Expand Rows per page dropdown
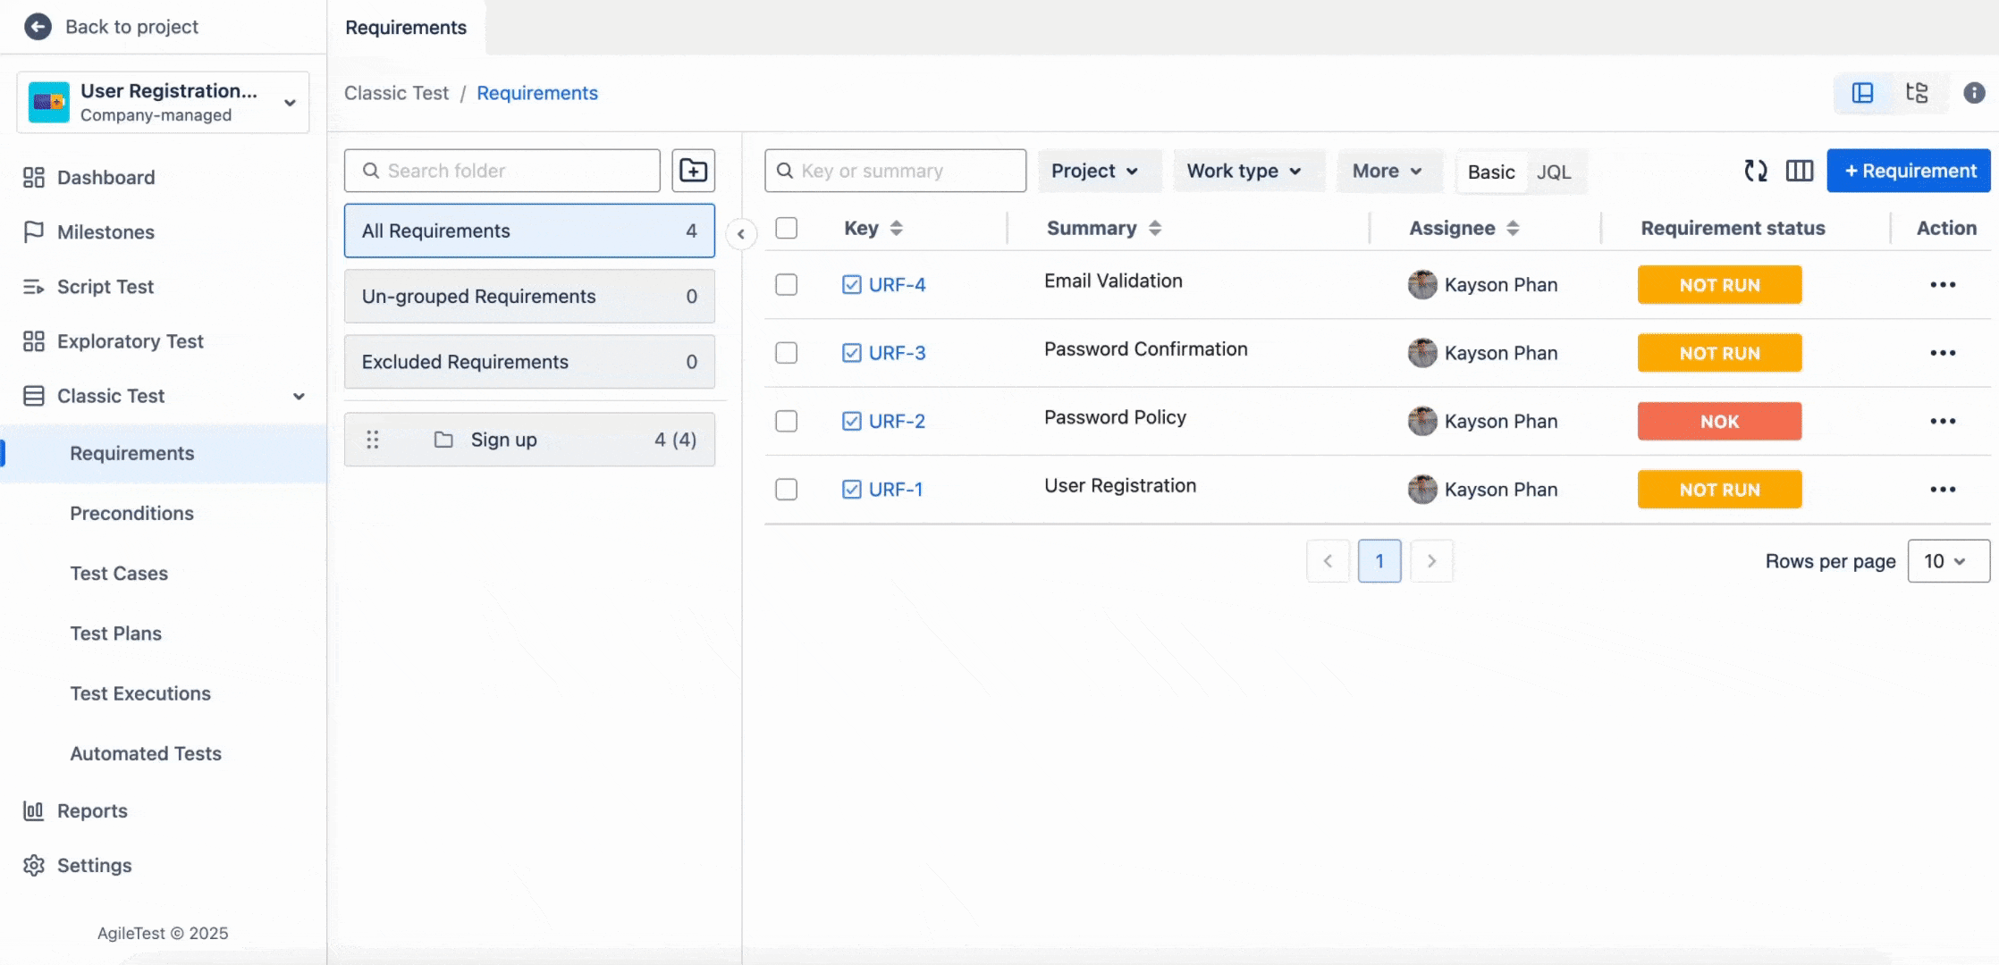Image resolution: width=1999 pixels, height=965 pixels. click(x=1948, y=561)
